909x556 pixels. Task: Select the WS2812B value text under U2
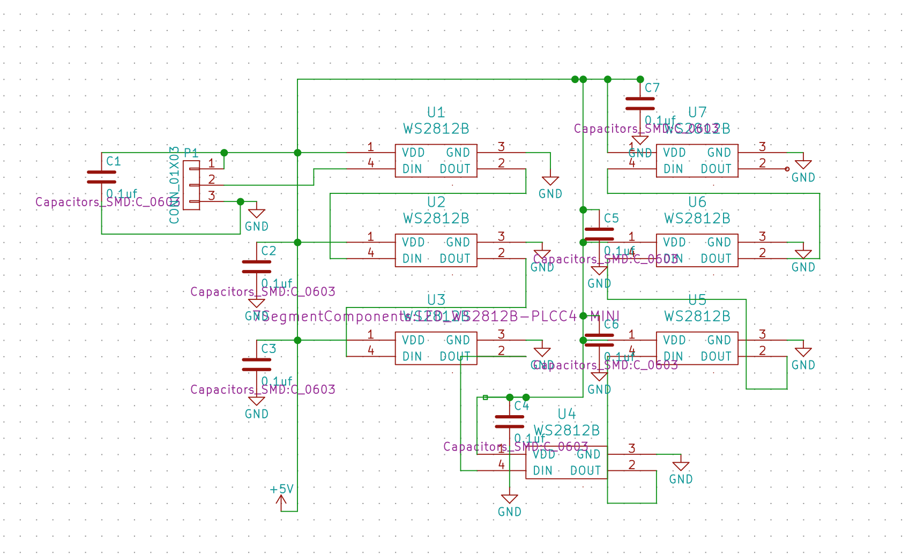pyautogui.click(x=436, y=218)
